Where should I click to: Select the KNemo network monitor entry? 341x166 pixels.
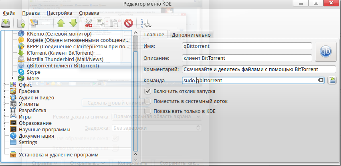(59, 34)
